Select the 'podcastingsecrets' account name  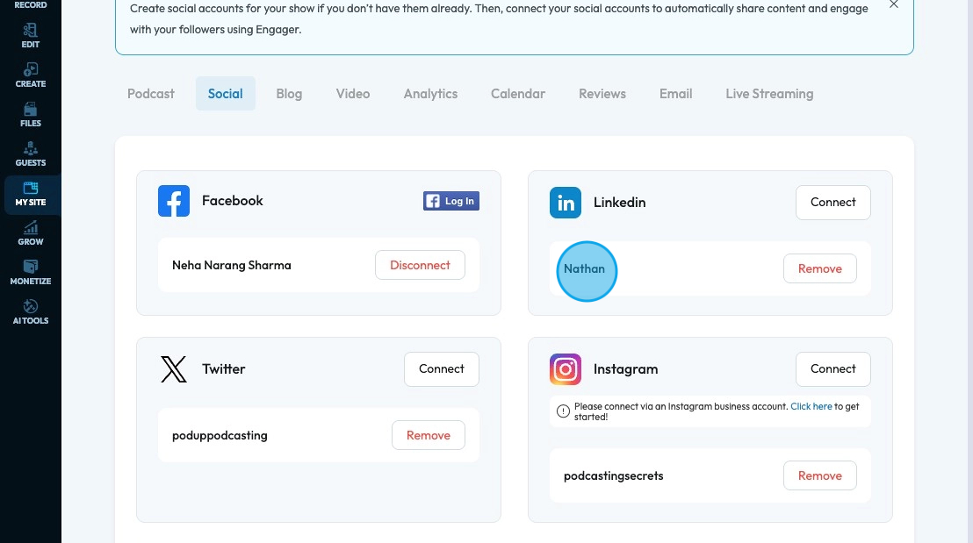tap(613, 476)
